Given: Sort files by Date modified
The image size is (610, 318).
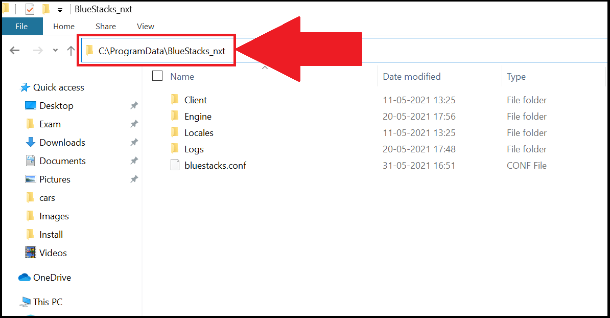Looking at the screenshot, I should click(411, 76).
